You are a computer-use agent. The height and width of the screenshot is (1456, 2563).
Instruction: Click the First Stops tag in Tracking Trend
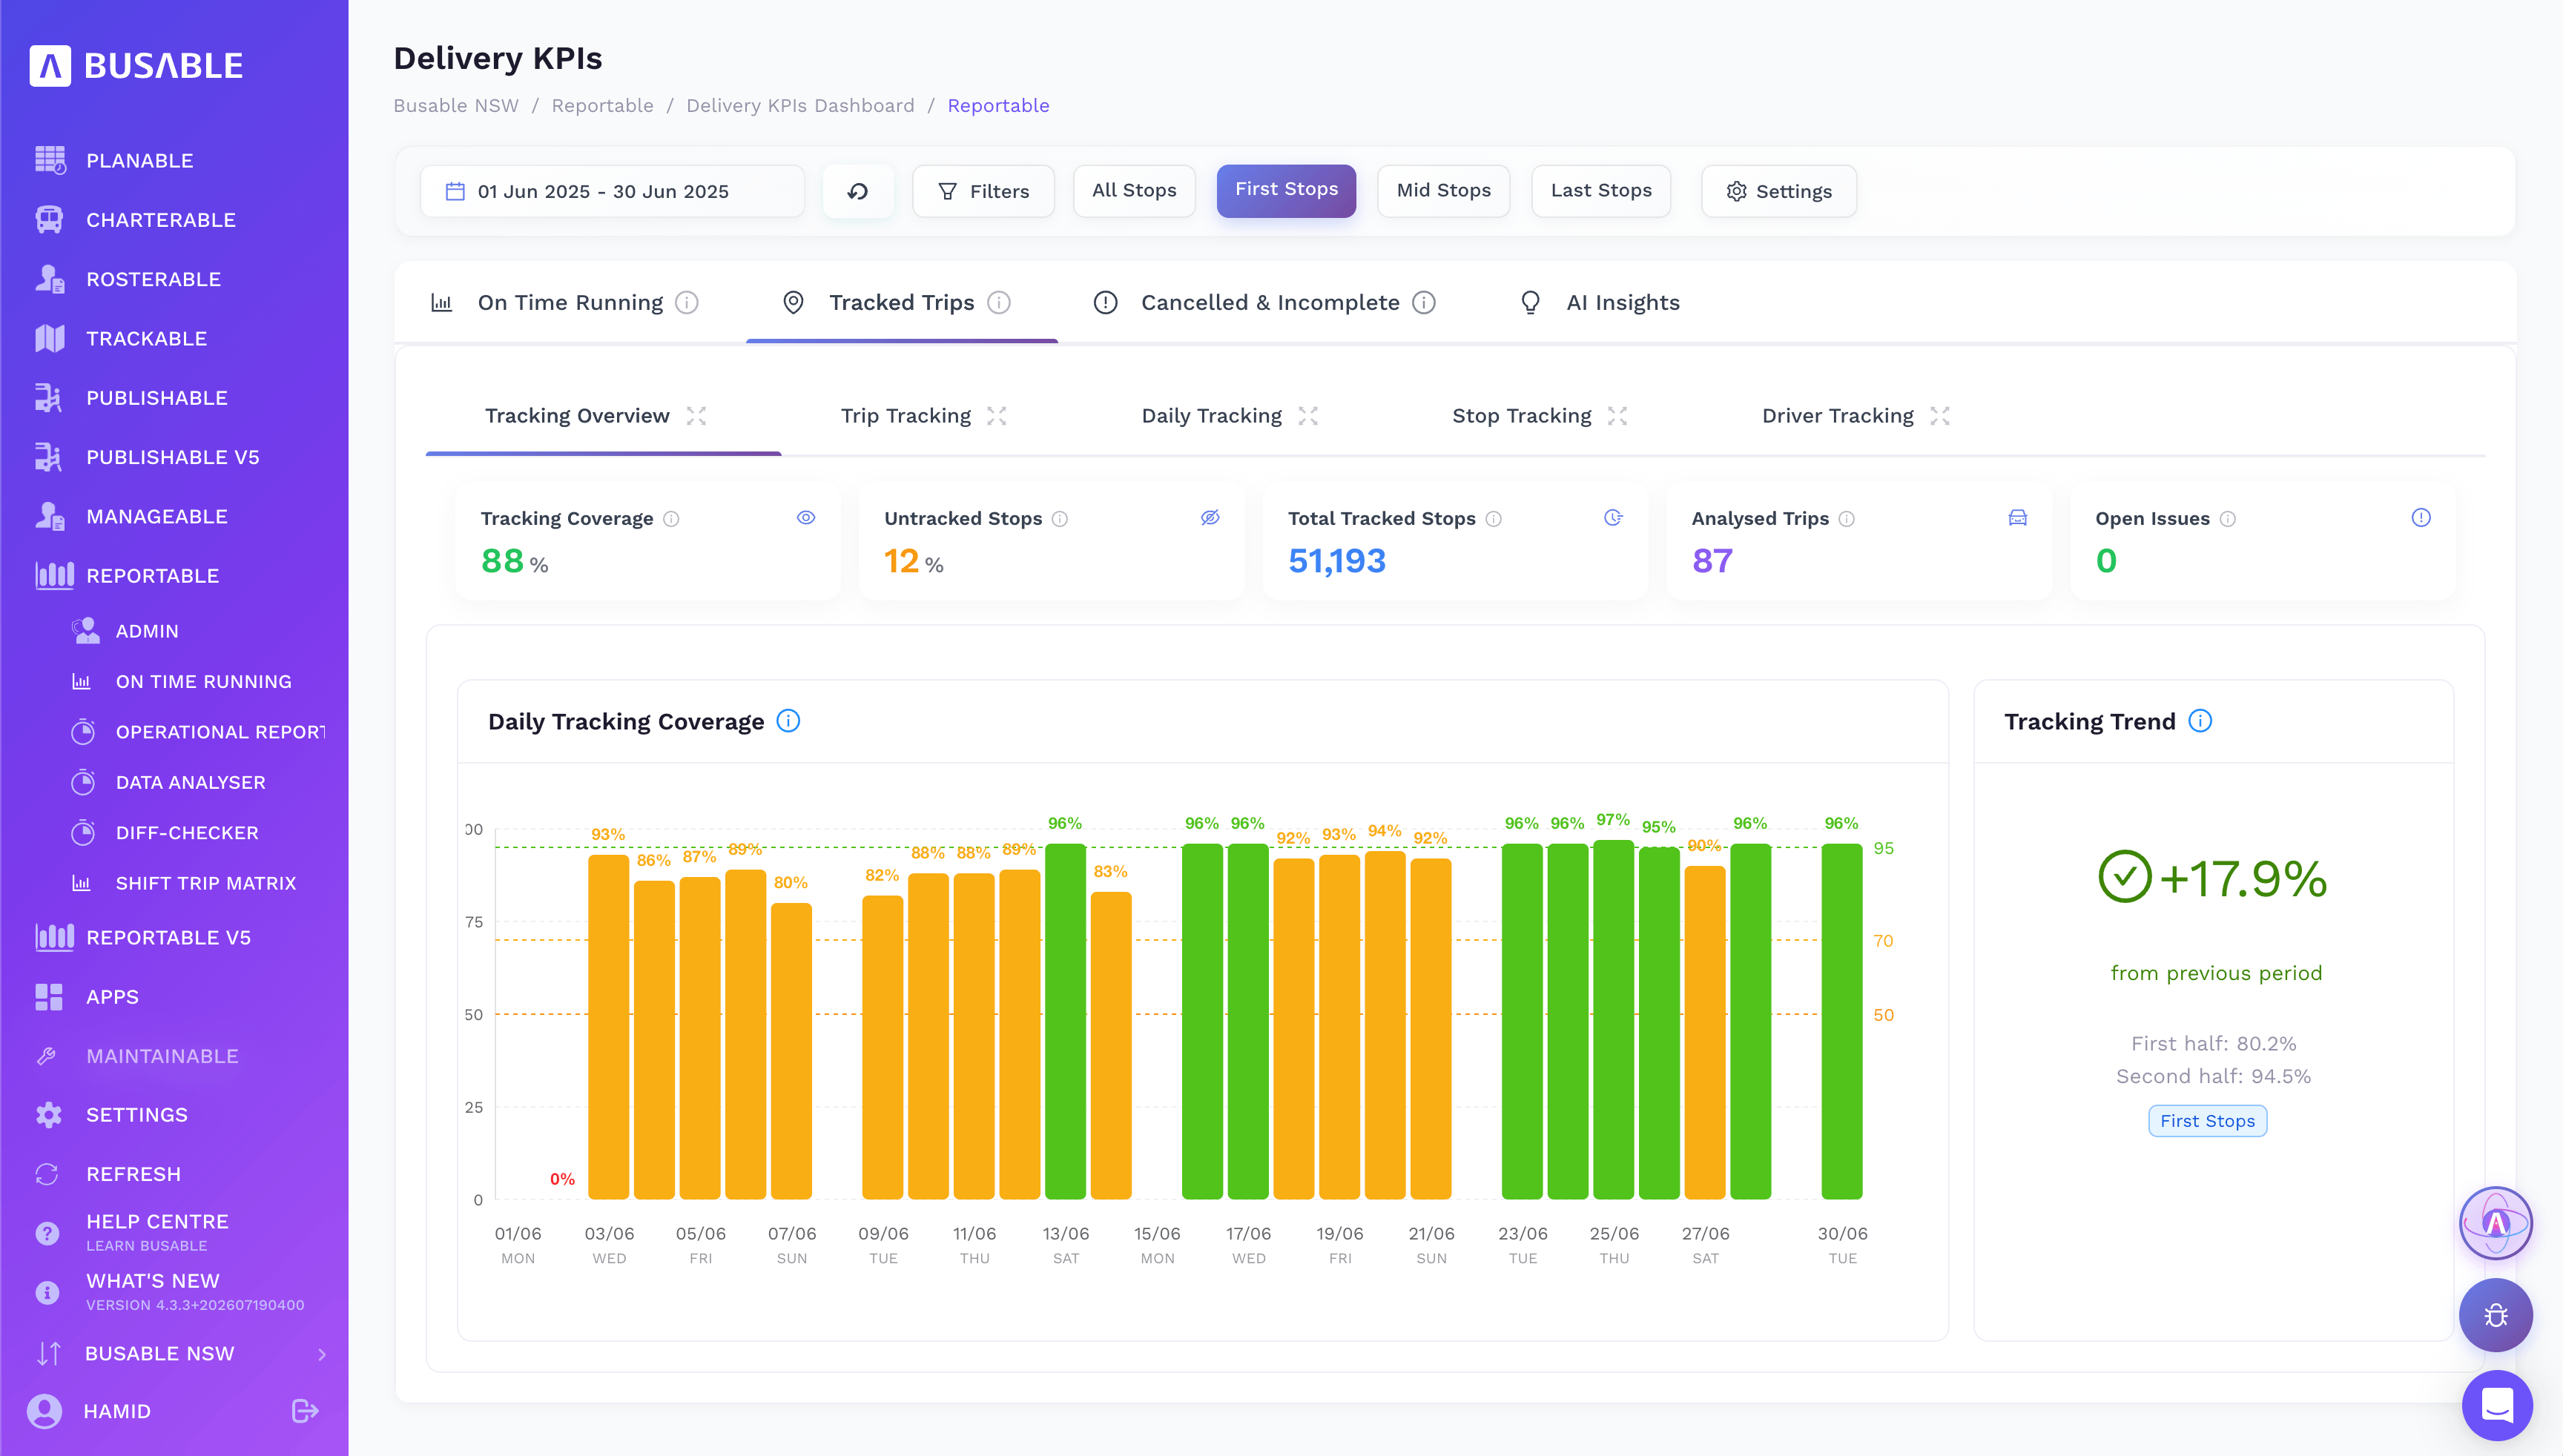[x=2207, y=1121]
